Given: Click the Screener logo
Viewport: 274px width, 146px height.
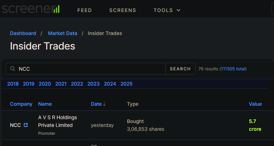Looking at the screenshot, I should pos(31,9).
